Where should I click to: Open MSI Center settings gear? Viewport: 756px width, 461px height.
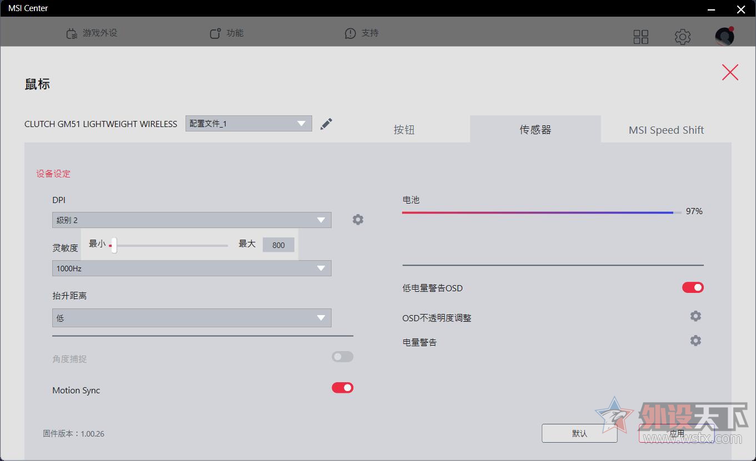point(683,37)
